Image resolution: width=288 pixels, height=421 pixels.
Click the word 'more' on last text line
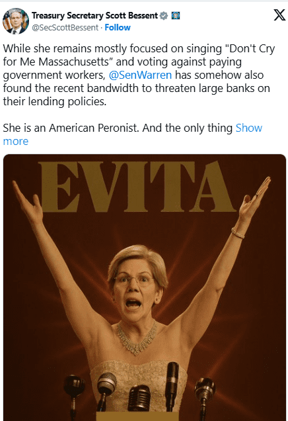[x=16, y=142]
